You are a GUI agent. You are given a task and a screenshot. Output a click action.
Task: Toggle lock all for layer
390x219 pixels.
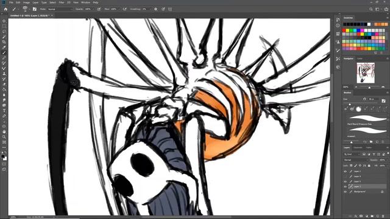tap(369, 165)
